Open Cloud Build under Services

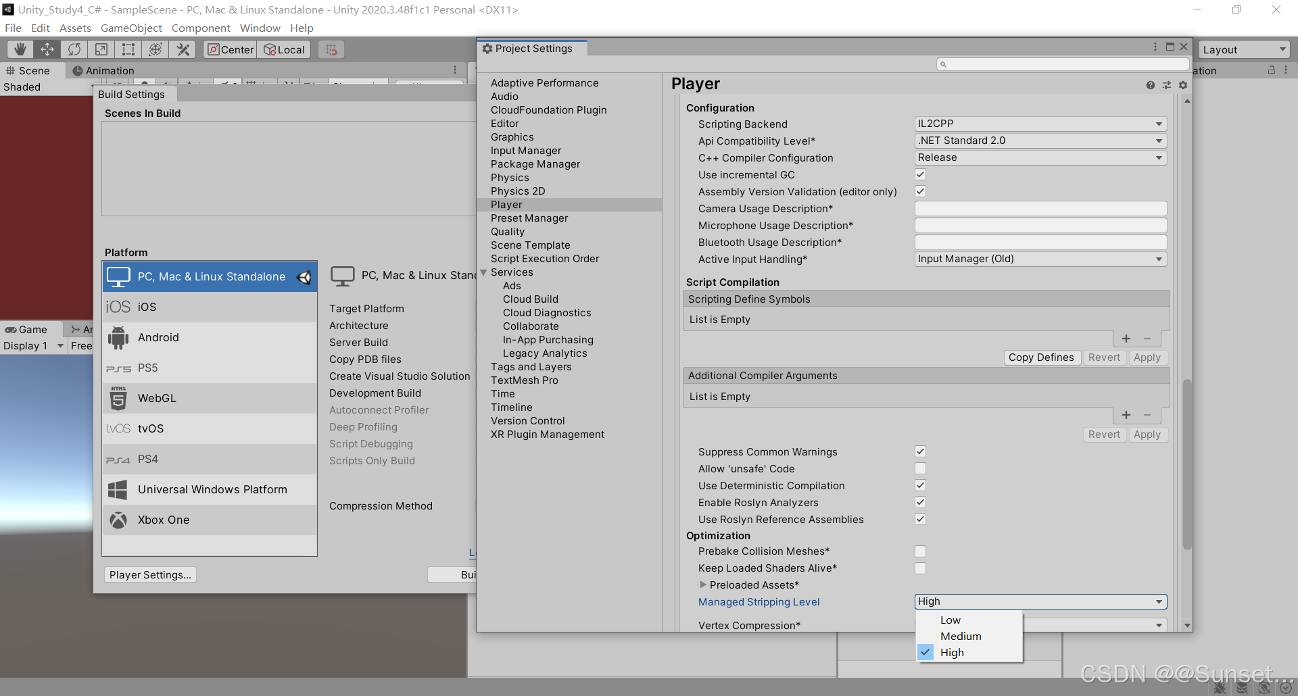click(531, 299)
